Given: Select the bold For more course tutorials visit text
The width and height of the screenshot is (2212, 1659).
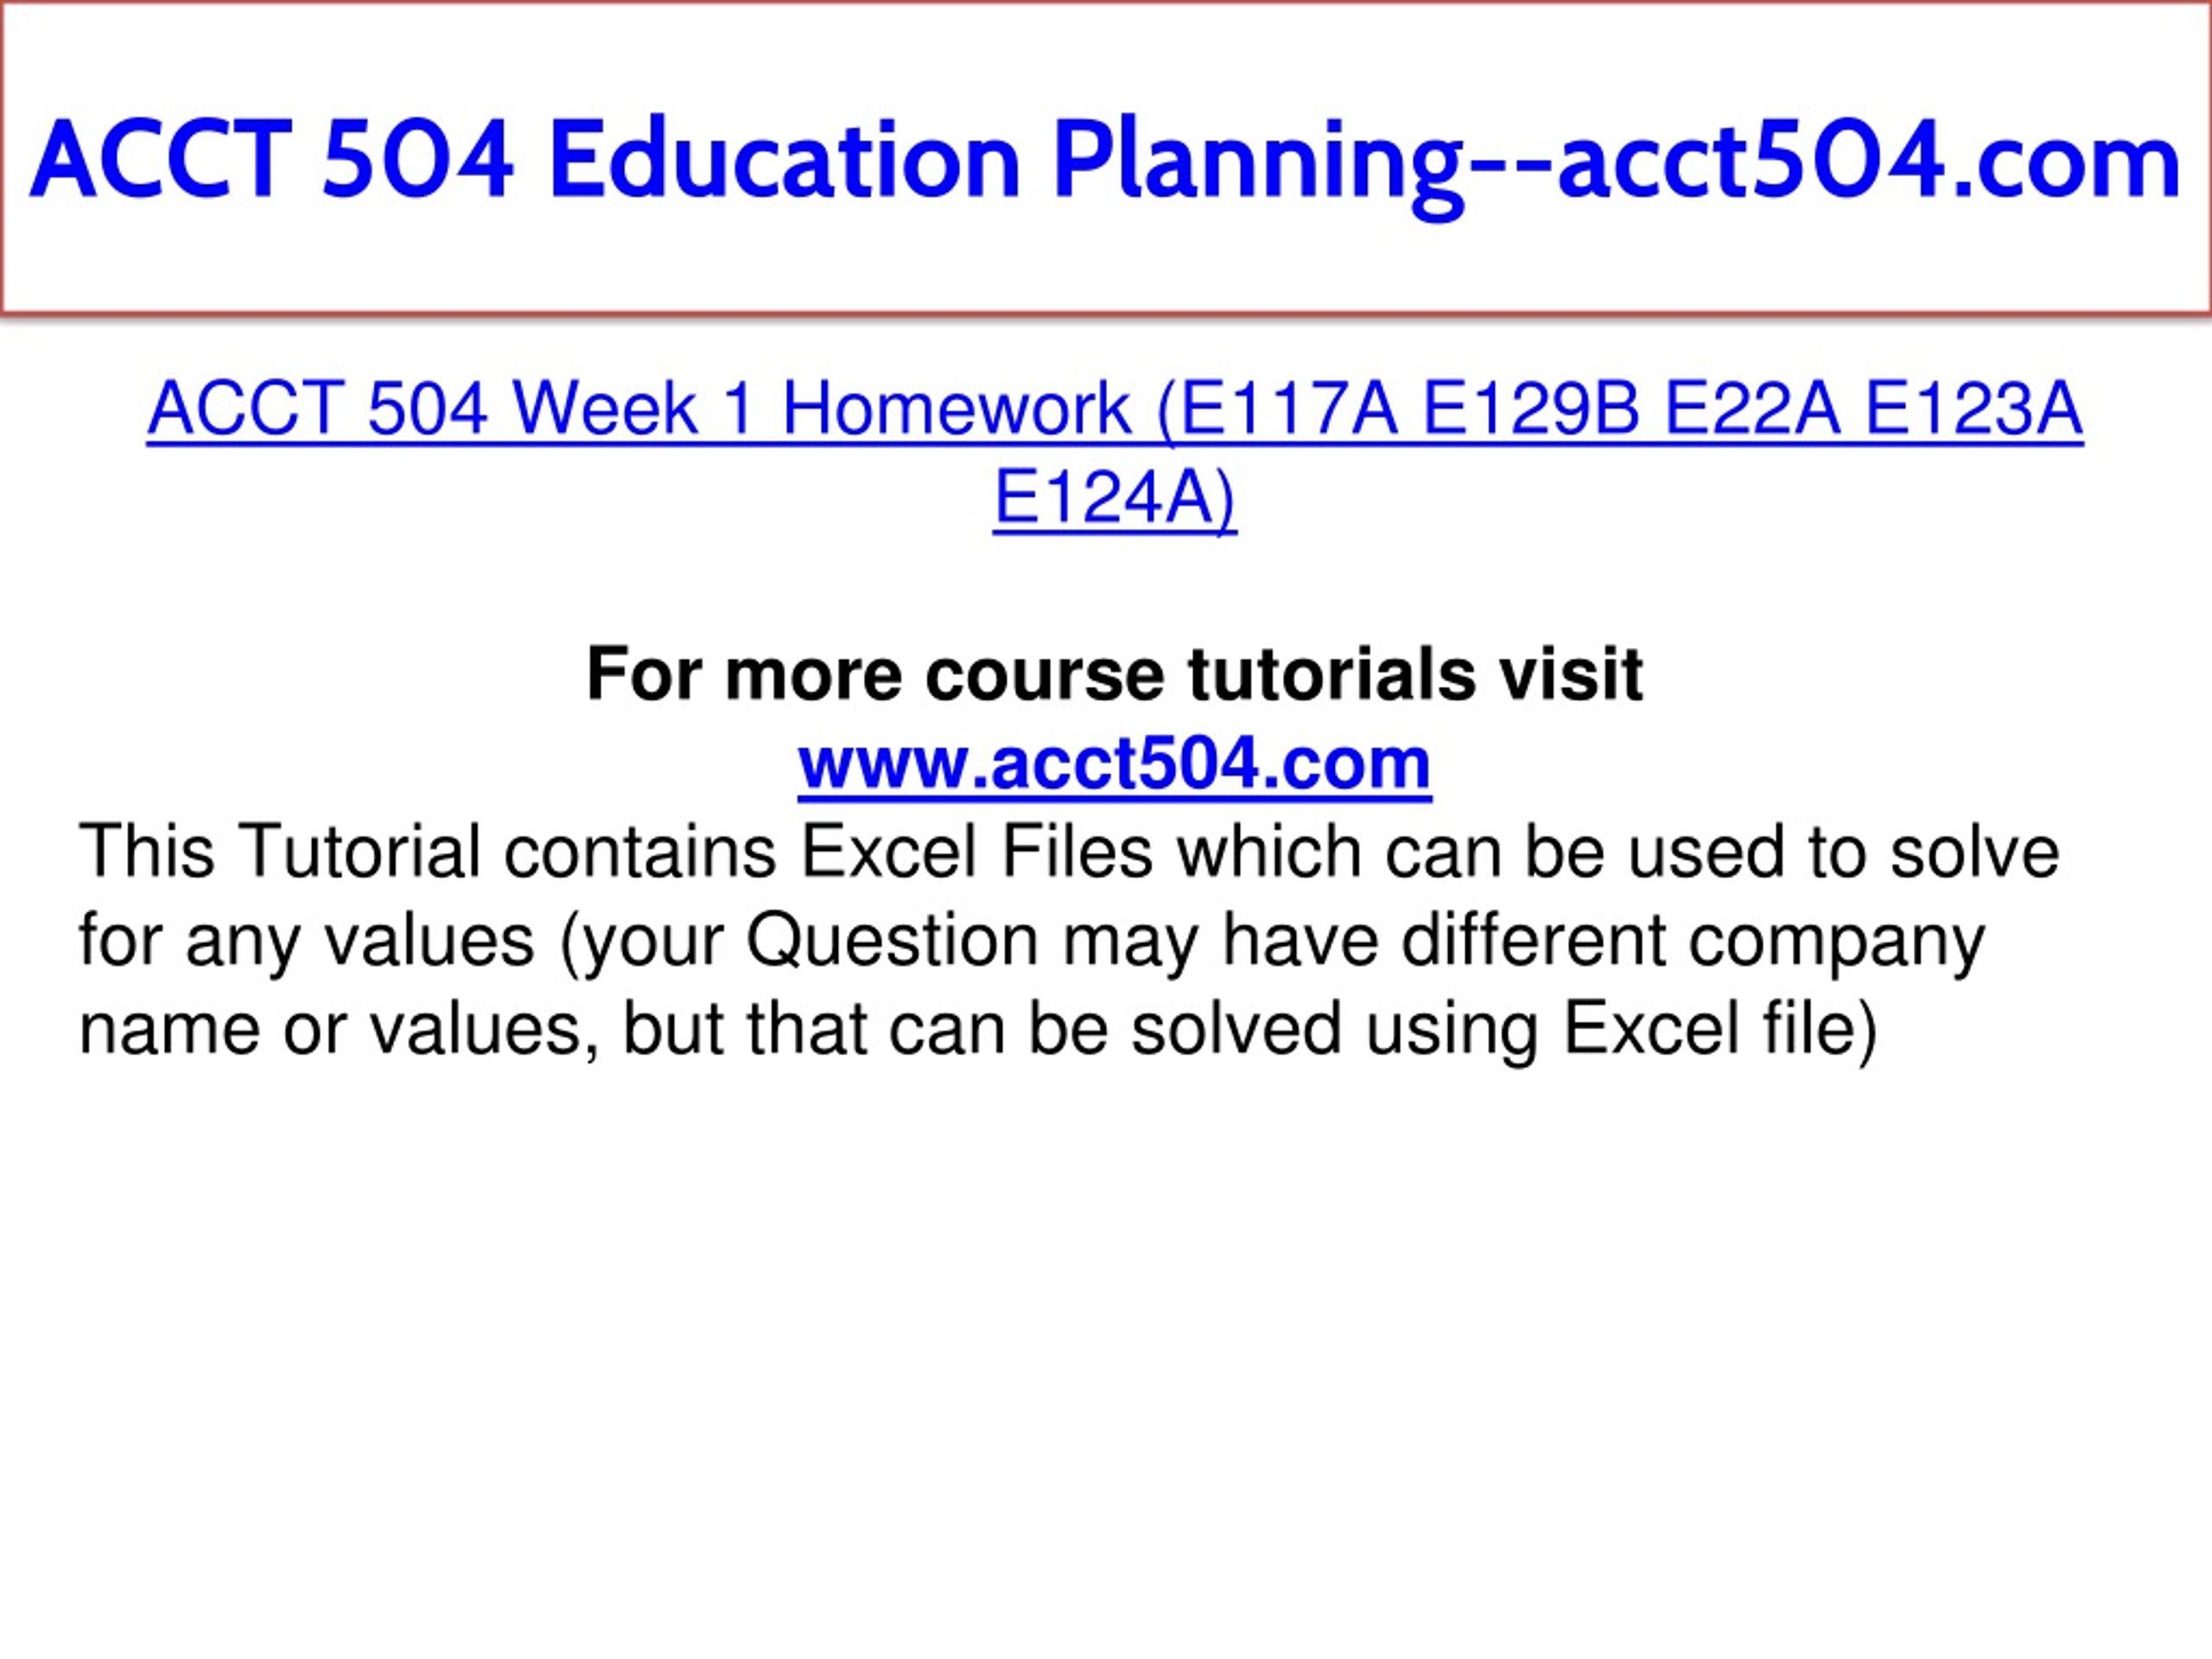Looking at the screenshot, I should coord(1114,674).
